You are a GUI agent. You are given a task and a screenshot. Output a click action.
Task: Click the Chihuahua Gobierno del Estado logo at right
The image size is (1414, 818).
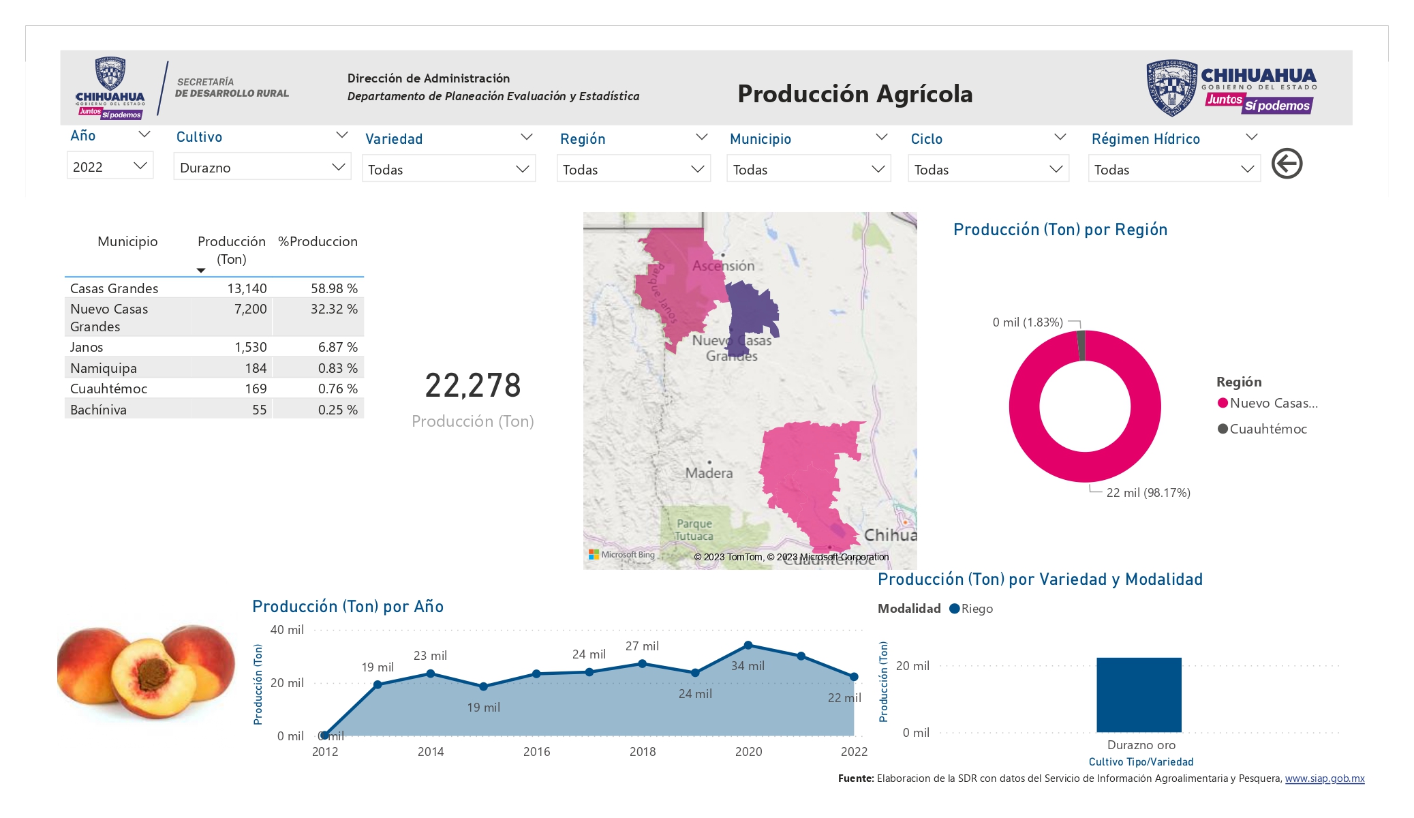coord(1231,88)
